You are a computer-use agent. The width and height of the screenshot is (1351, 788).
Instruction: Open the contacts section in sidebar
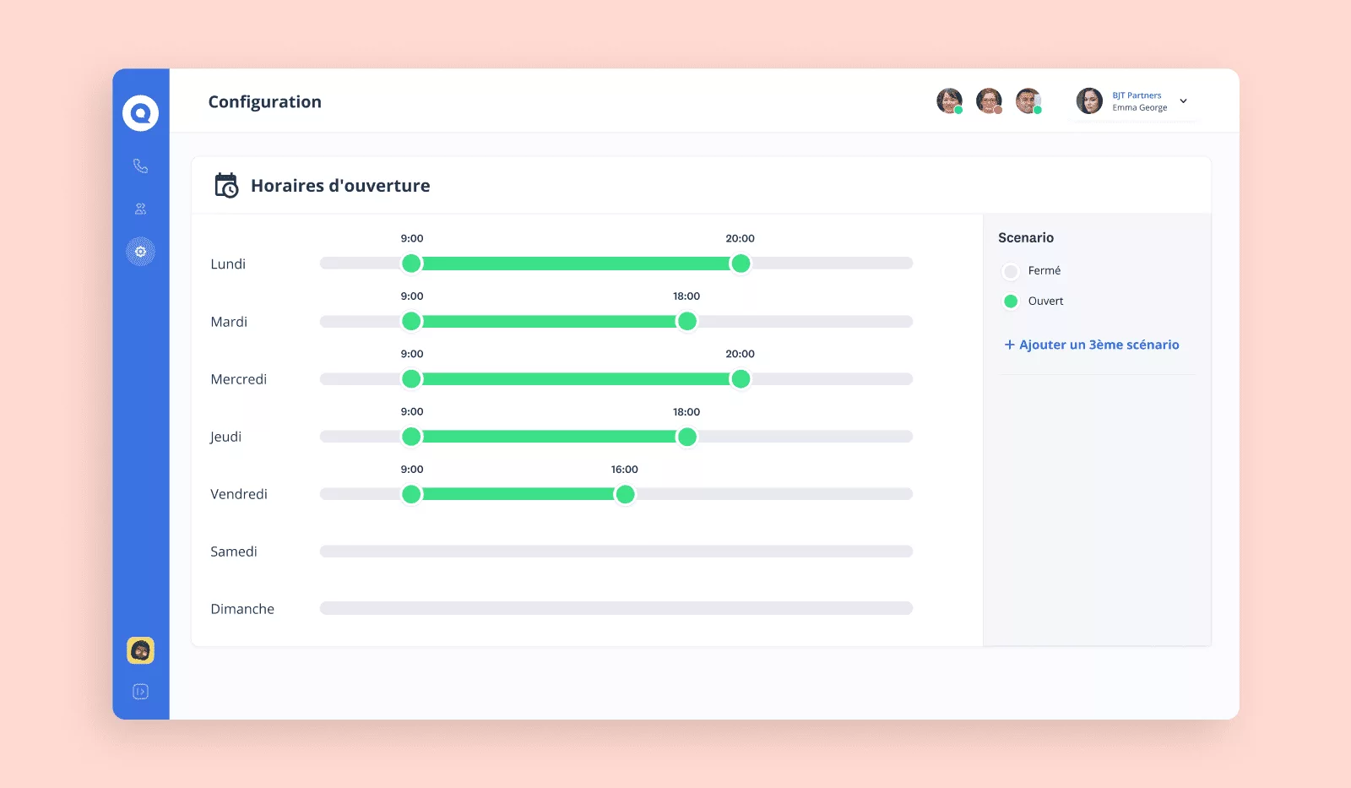(x=140, y=209)
